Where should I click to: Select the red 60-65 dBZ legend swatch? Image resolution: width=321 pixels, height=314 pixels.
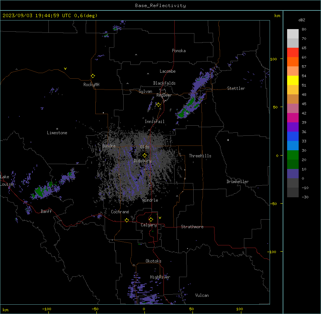point(293,53)
